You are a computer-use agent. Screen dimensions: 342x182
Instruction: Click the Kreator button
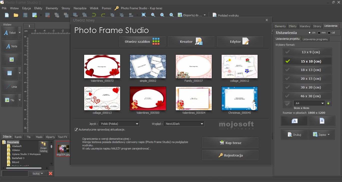[191, 41]
